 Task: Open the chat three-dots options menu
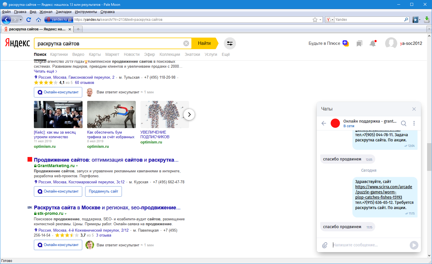414,123
